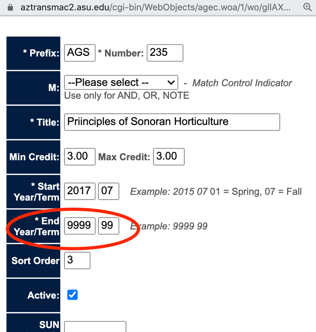Screen dimensions: 316x332
Task: Click the Start Year field showing 2017
Action: (x=79, y=191)
